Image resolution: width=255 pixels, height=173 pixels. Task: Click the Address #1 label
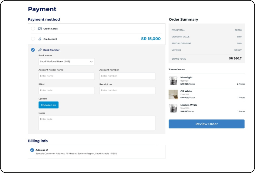coord(42,150)
